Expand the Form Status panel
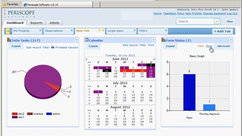The width and height of the screenshot is (242, 136). click(170, 46)
